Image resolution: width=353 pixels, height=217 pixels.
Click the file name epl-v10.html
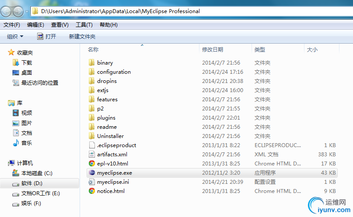pyautogui.click(x=112, y=164)
